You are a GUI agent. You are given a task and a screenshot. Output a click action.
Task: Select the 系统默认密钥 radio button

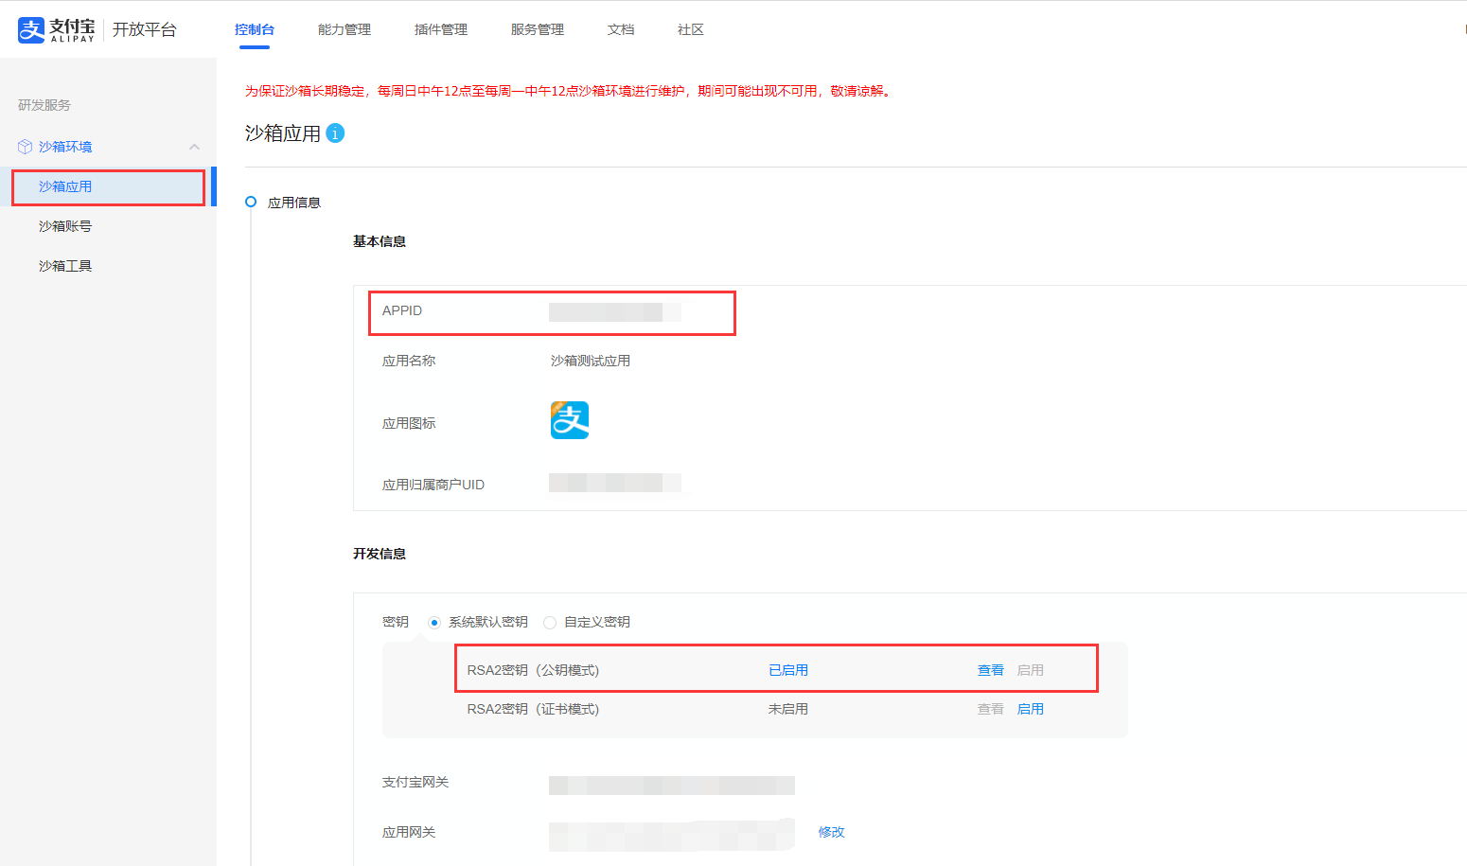point(434,622)
